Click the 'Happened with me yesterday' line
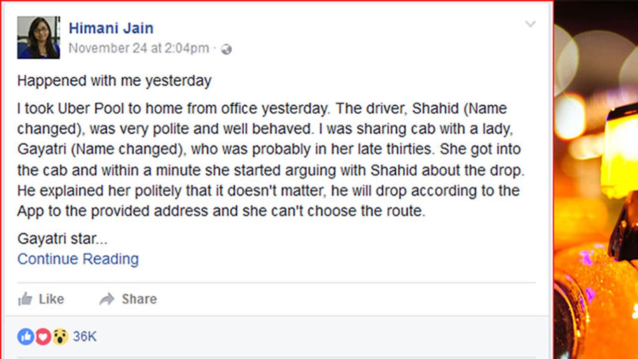Screen dimensions: 638x359 pos(114,81)
